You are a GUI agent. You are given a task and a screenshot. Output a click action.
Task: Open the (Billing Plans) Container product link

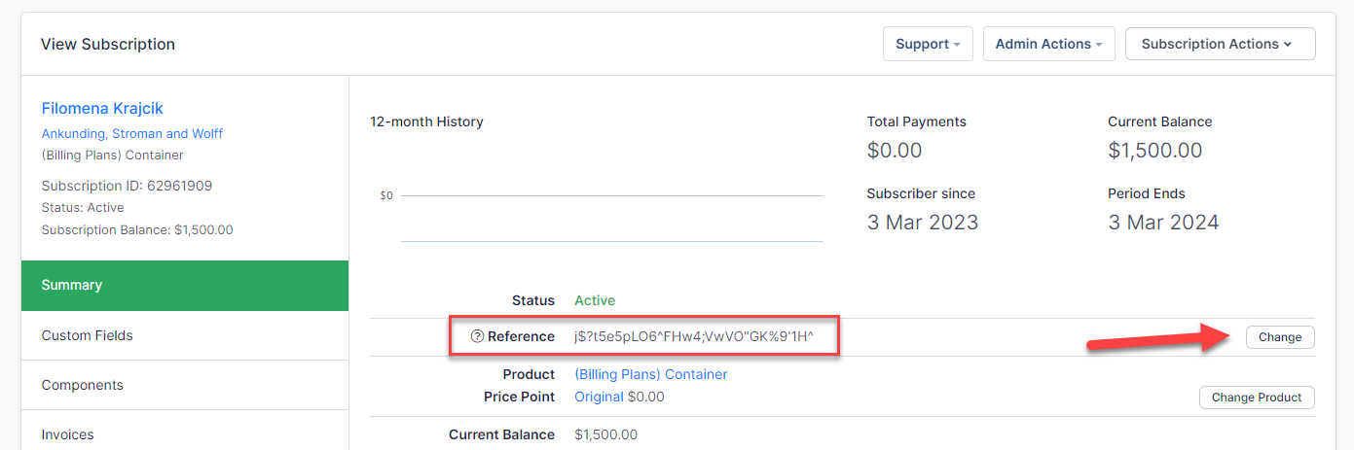(650, 374)
